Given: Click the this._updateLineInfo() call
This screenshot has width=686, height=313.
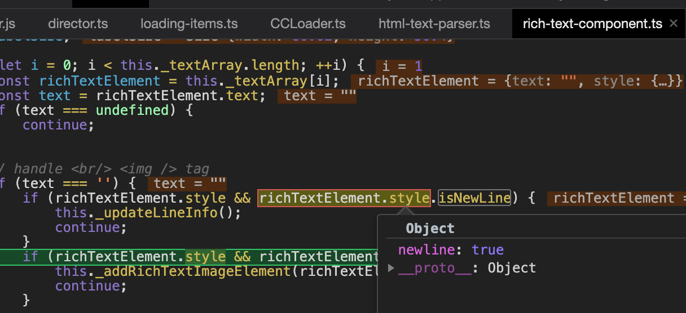Looking at the screenshot, I should 148,213.
